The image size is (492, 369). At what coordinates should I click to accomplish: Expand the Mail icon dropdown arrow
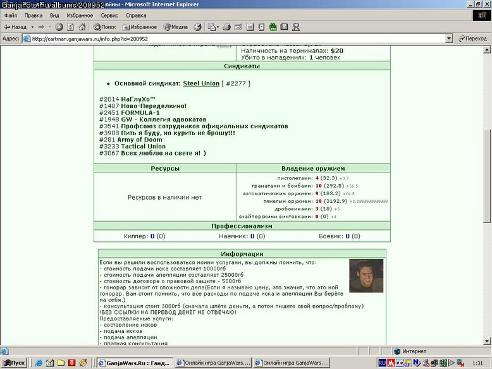[218, 27]
